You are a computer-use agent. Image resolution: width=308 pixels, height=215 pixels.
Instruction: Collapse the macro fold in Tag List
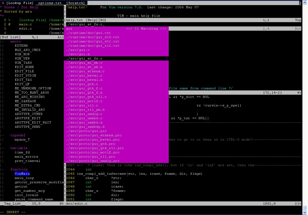point(3,41)
